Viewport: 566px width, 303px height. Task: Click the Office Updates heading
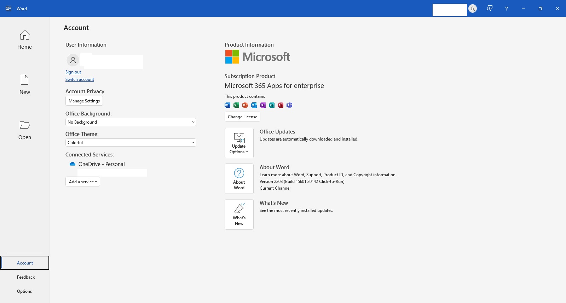(277, 132)
